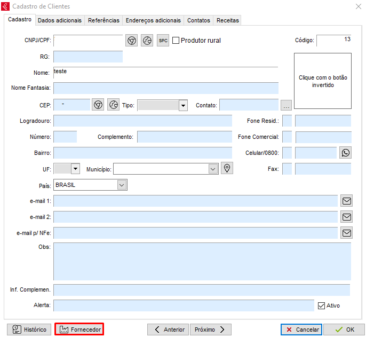Click the Chrome icon beside the CEP field
The width and height of the screenshot is (366, 337).
tap(98, 105)
